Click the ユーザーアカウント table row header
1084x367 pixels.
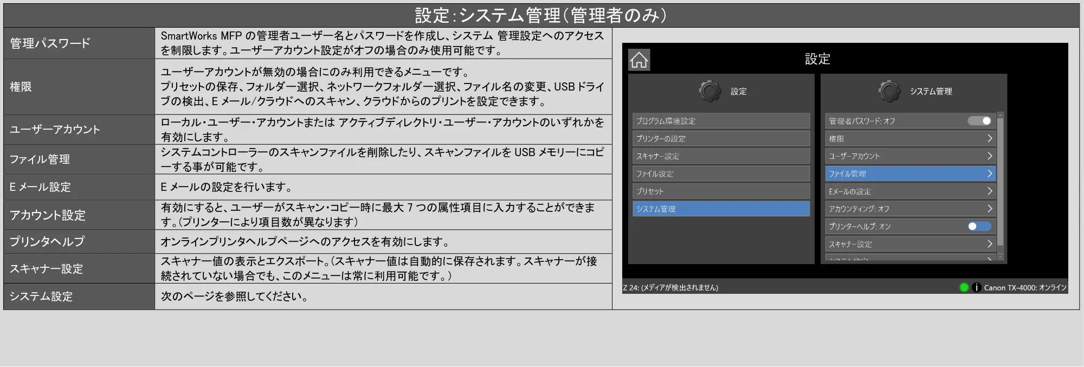(79, 130)
